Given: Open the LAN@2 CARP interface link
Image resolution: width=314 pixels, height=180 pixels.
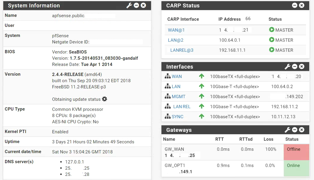Looking at the screenshot, I should coord(176,40).
